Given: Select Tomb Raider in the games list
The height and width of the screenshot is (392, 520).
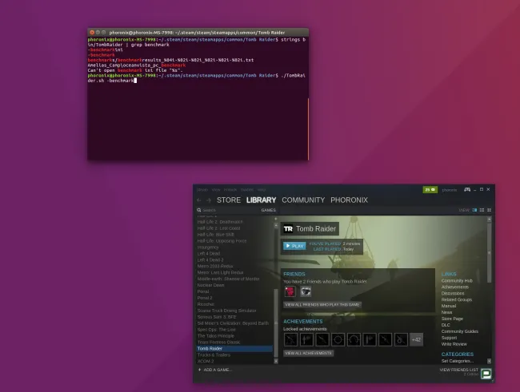Looking at the screenshot, I should (x=234, y=349).
